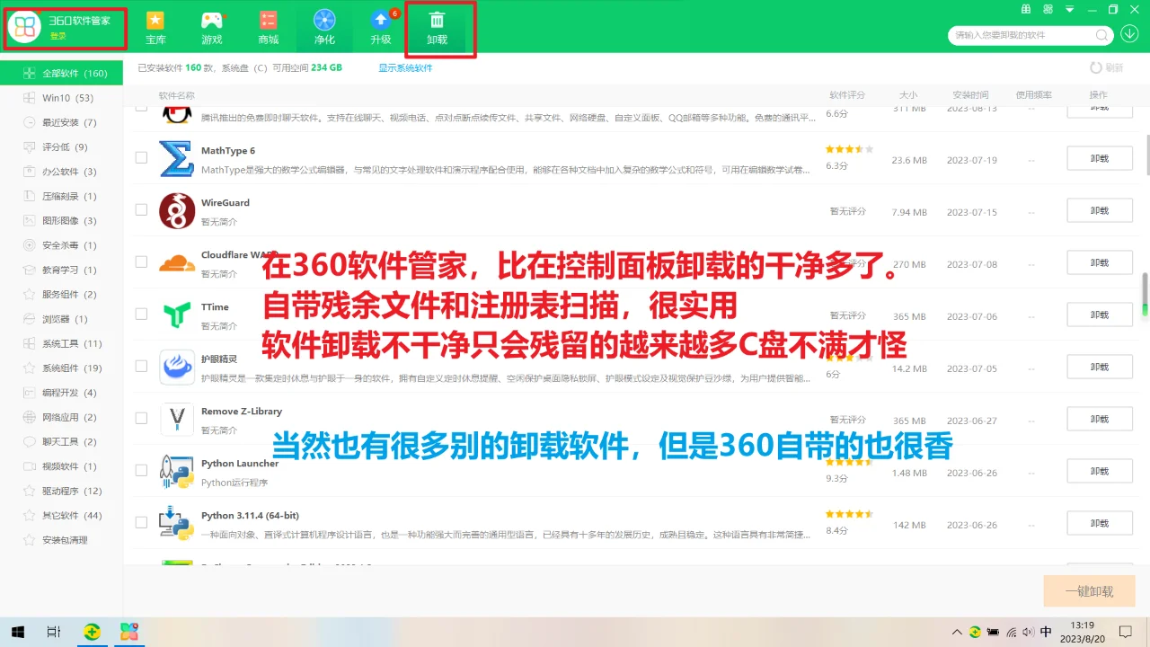Select the WireGuard checkbox

coord(140,209)
